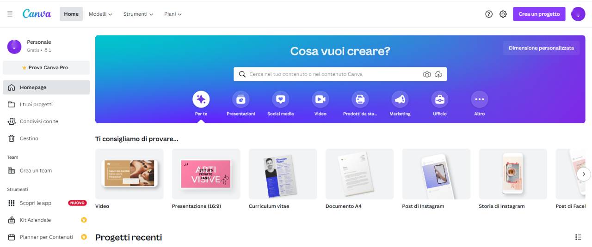Select the Presentazioni category icon
The image size is (592, 247).
240,99
